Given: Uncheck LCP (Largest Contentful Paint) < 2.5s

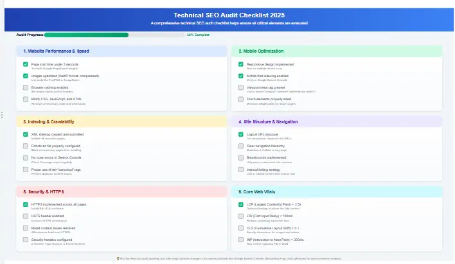Looking at the screenshot, I should click(241, 204).
